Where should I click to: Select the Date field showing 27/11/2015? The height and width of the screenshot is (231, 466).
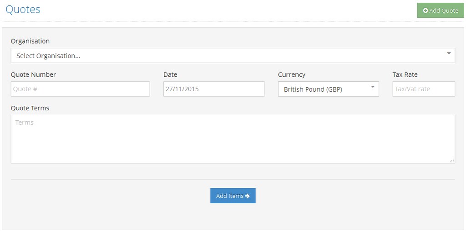(x=214, y=89)
